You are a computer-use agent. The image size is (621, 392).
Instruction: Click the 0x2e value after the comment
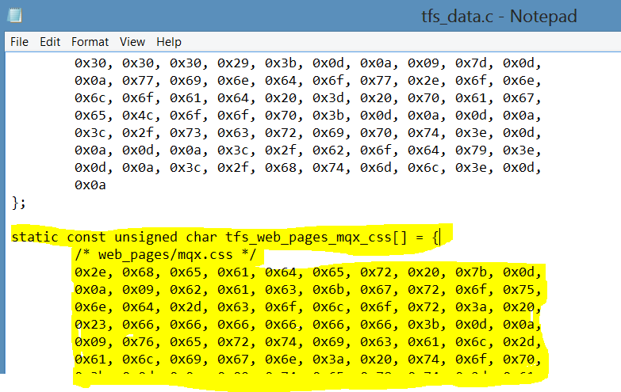[x=90, y=272]
